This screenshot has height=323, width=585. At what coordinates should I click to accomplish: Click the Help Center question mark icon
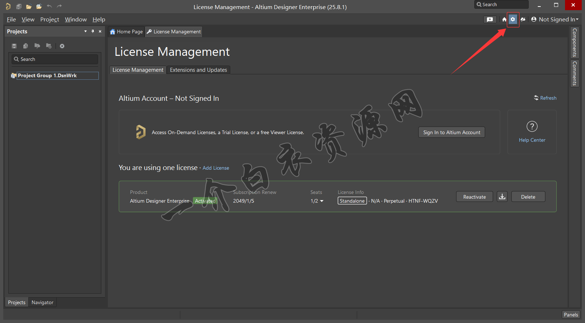tap(532, 127)
